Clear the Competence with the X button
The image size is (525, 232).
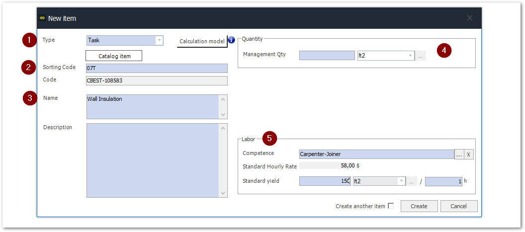[x=468, y=155]
